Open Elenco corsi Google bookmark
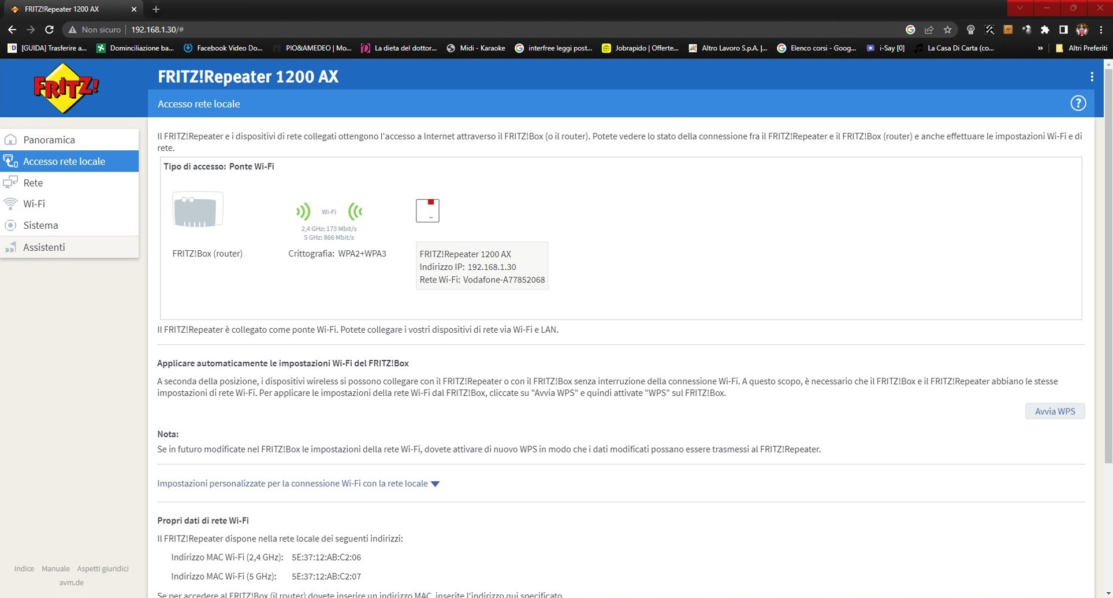This screenshot has height=598, width=1113. coord(817,48)
